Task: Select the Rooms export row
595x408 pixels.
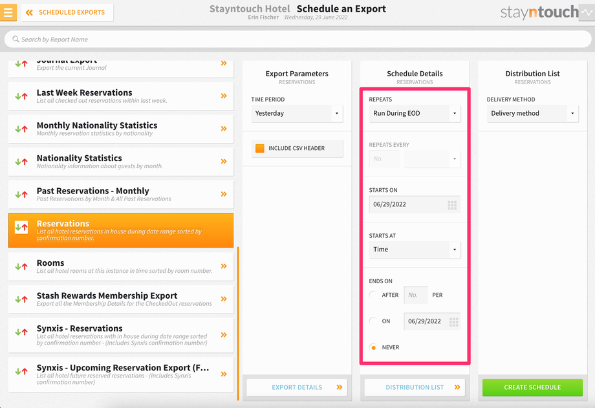Action: [x=121, y=266]
